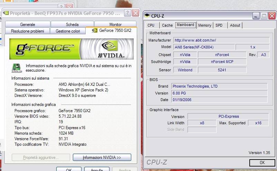Click the NVIDIA icon in the Proprietà title bar
Image resolution: width=277 pixels, height=171 pixels.
coord(6,13)
